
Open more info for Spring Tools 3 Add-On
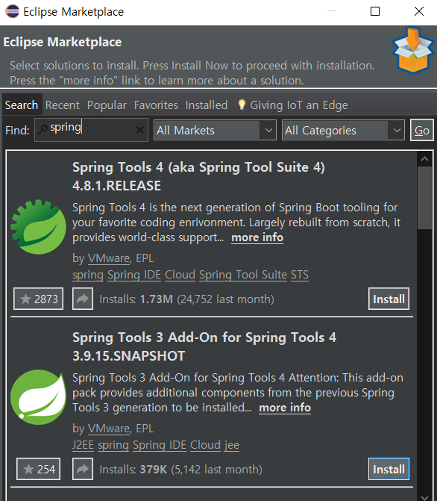pos(285,408)
